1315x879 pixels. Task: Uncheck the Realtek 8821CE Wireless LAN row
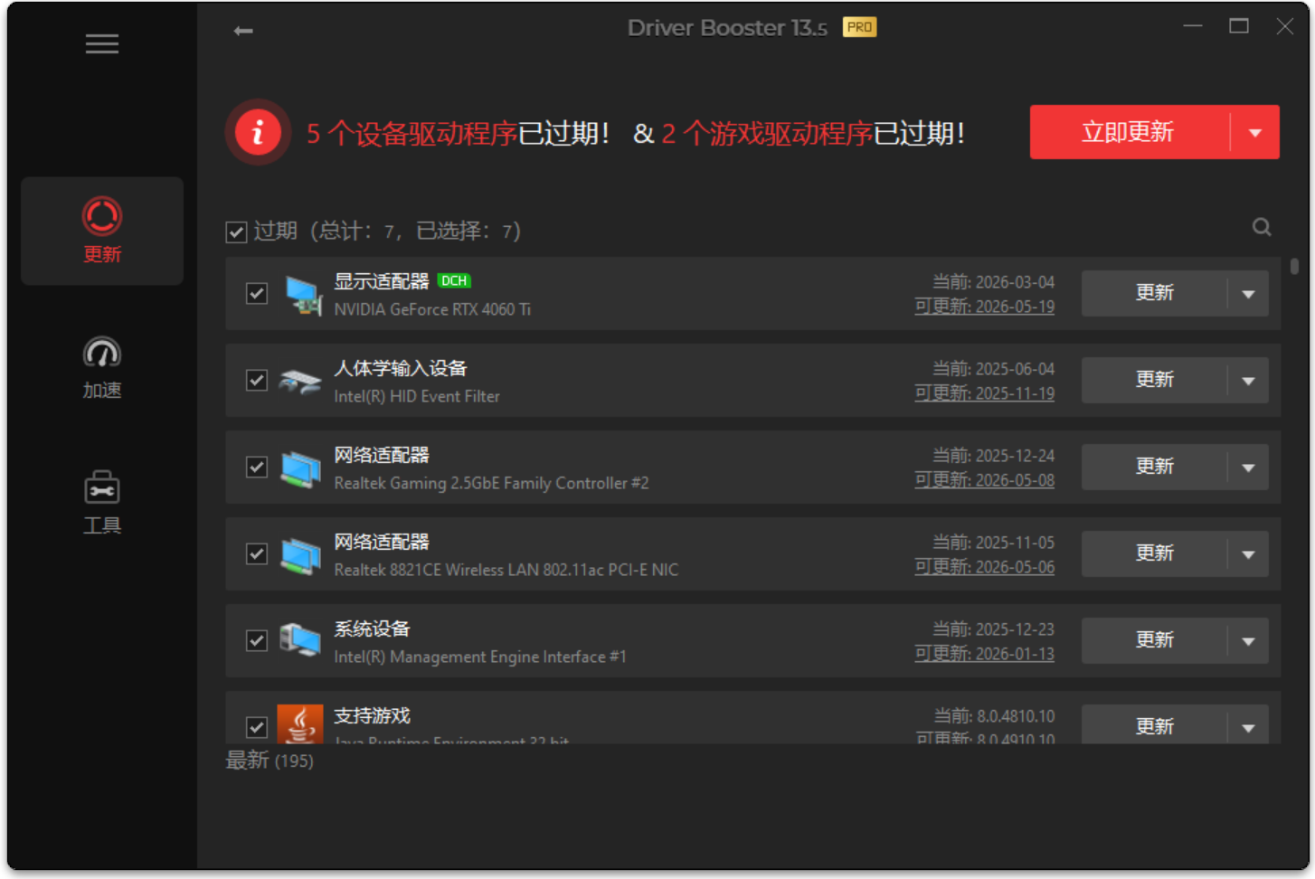[x=257, y=553]
